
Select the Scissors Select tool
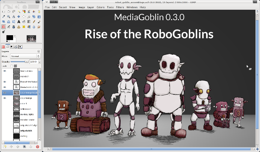[x=29, y=11]
